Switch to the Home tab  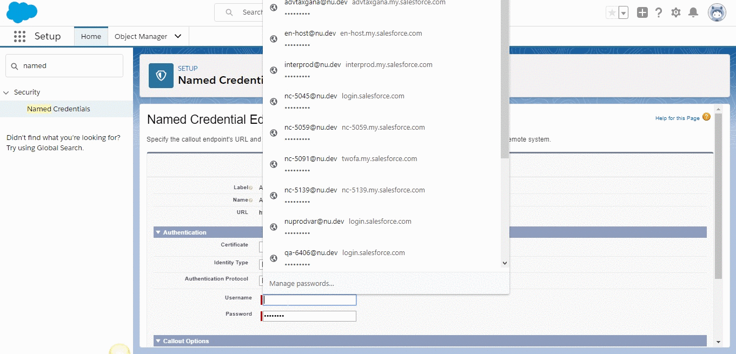(x=91, y=37)
